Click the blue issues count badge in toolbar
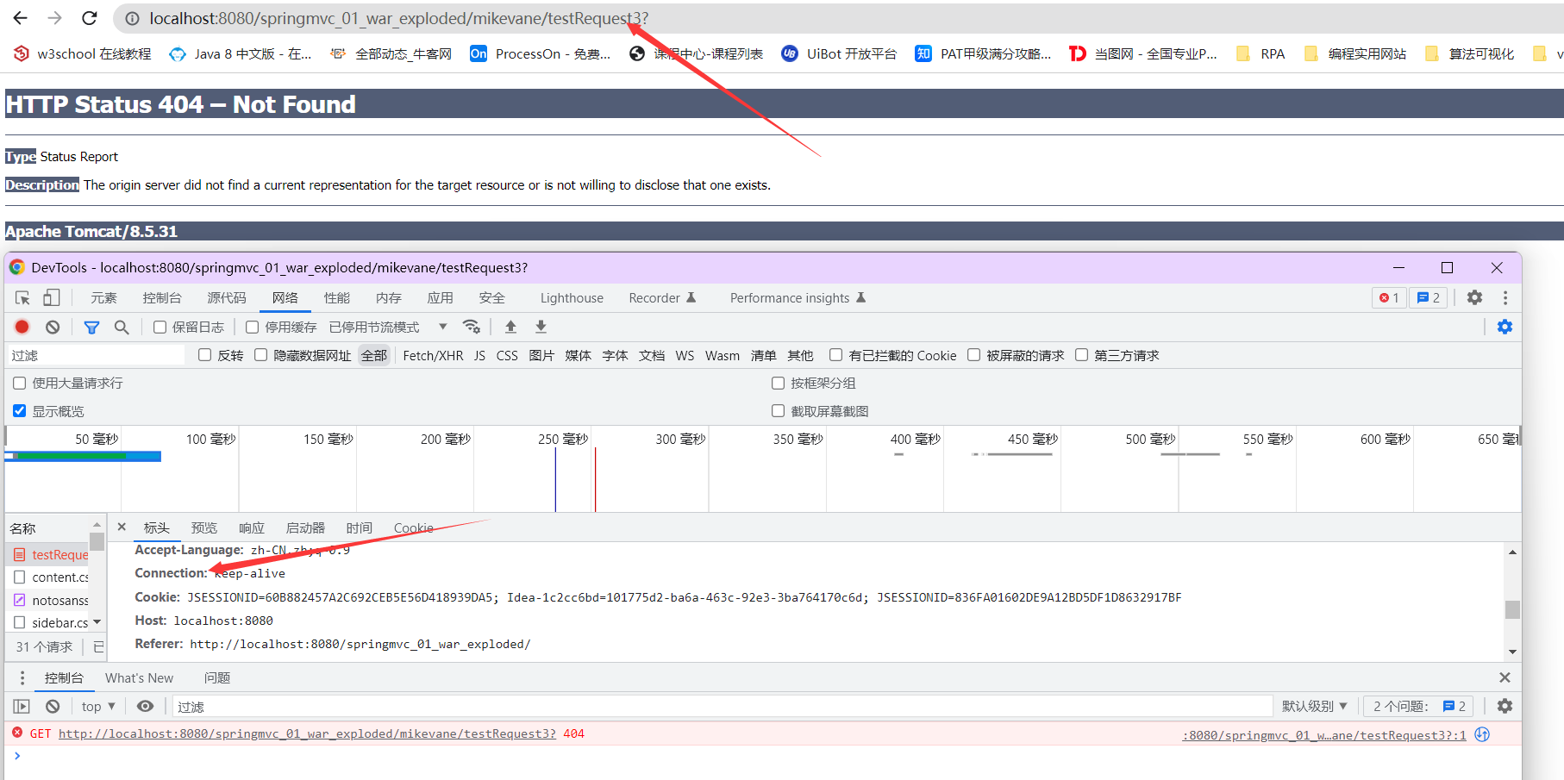Screen dimensions: 1564x780 pyautogui.click(x=1429, y=297)
